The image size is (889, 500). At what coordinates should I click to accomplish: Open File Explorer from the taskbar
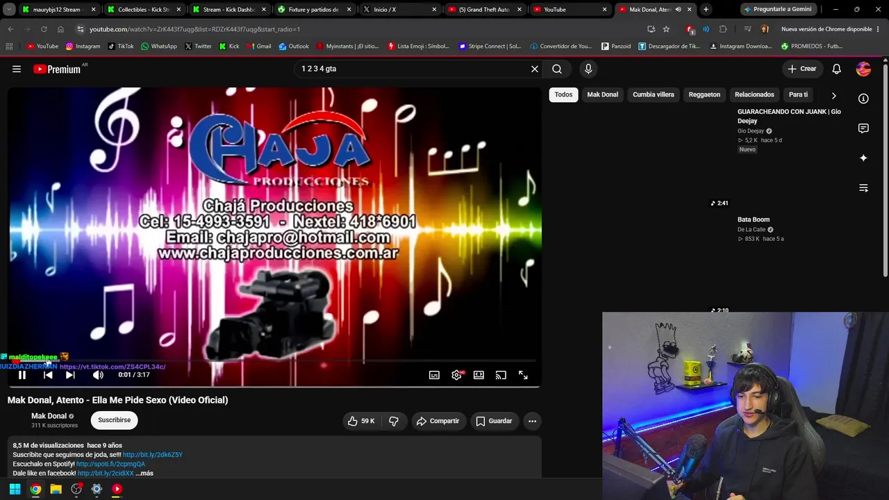[56, 489]
